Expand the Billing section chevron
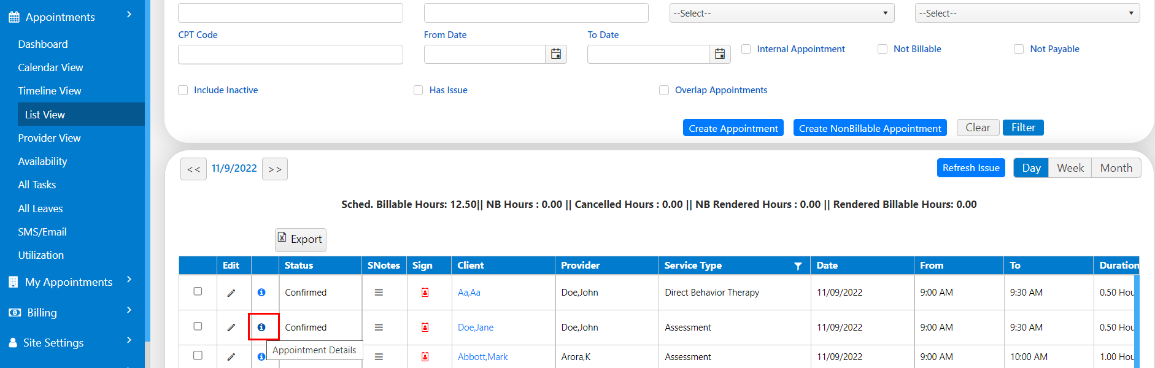The image size is (1155, 368). coord(129,310)
